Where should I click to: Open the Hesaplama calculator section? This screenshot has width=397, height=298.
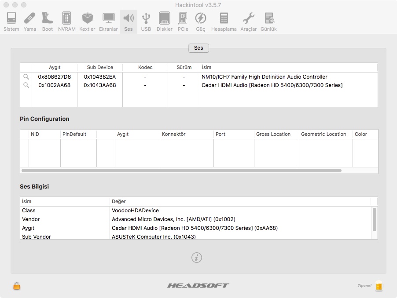224,22
